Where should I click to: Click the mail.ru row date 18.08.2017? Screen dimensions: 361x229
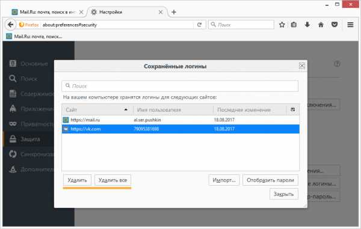(x=224, y=120)
